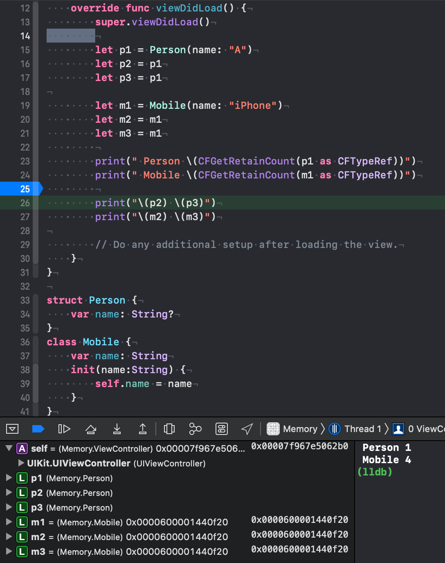
Task: Open the Environment Overrides popover
Action: (x=221, y=429)
